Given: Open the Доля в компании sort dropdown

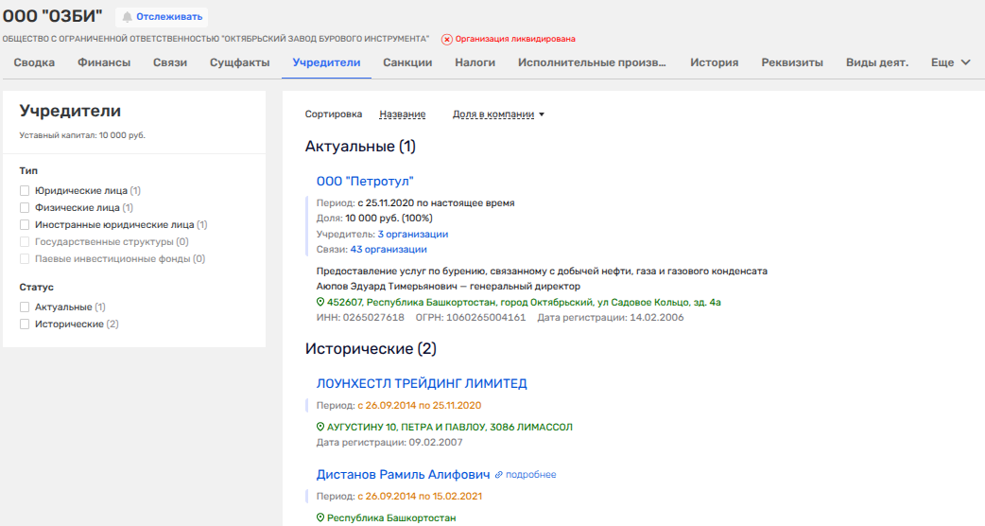Looking at the screenshot, I should tap(499, 114).
